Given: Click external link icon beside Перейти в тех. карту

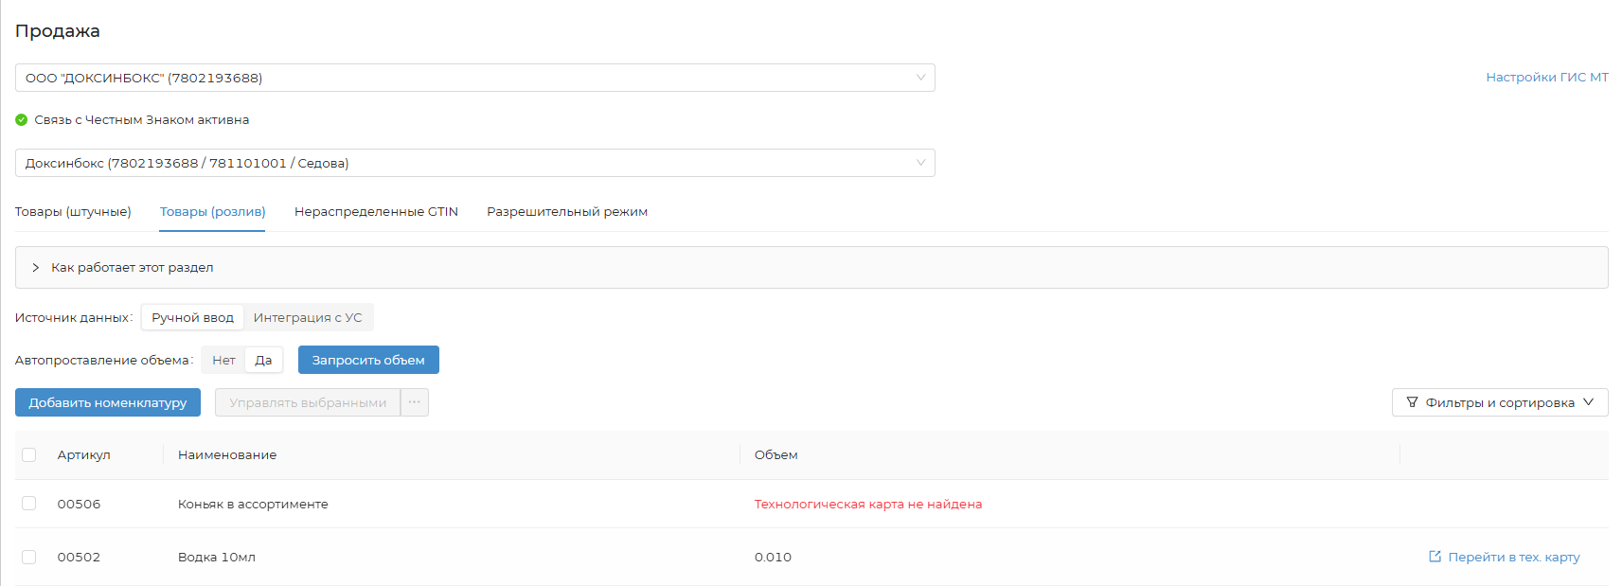Looking at the screenshot, I should click(x=1435, y=557).
